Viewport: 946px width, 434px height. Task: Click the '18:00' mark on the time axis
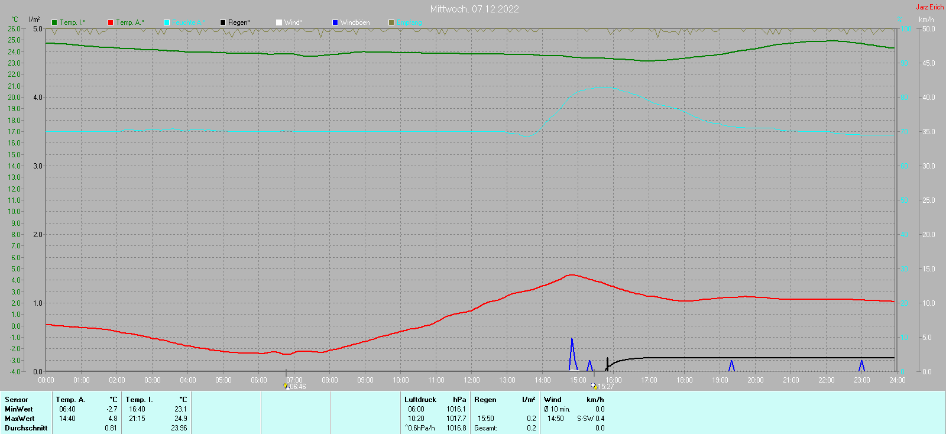click(685, 380)
